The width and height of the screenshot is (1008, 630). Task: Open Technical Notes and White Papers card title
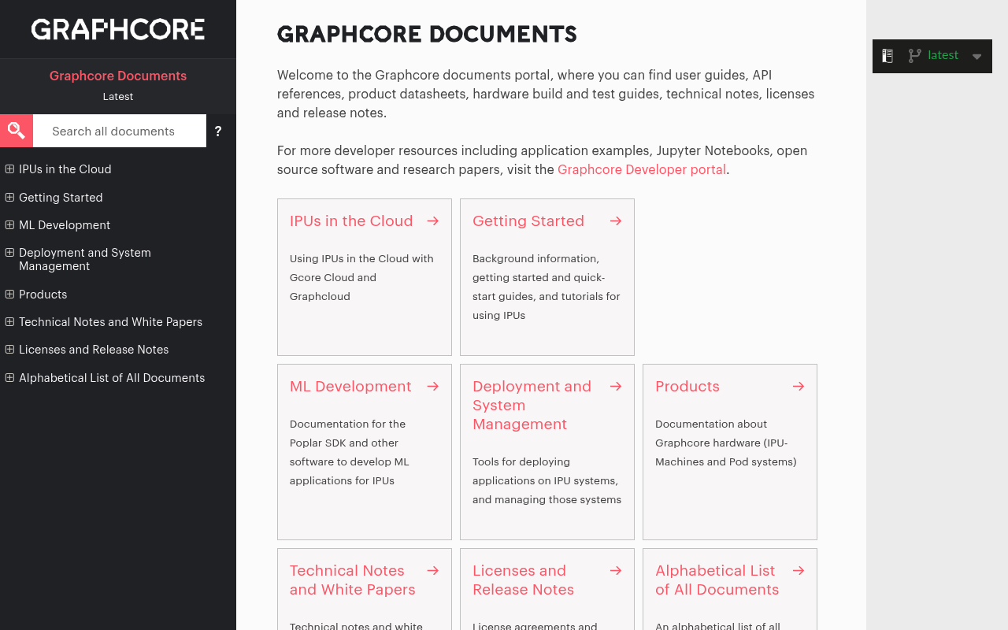click(352, 580)
